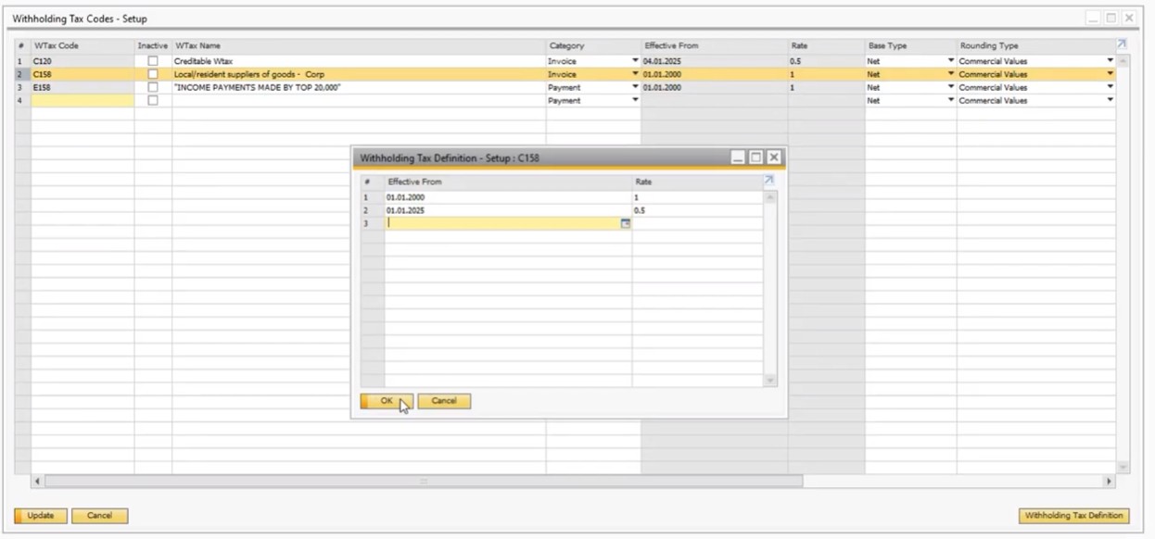Click Effective From 04.01.2025 cell
Image resolution: width=1155 pixels, height=539 pixels.
[715, 61]
